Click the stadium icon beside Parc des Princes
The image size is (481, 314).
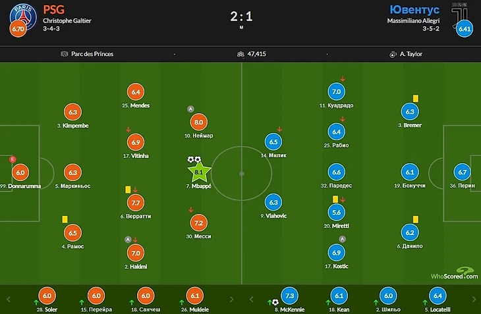64,54
